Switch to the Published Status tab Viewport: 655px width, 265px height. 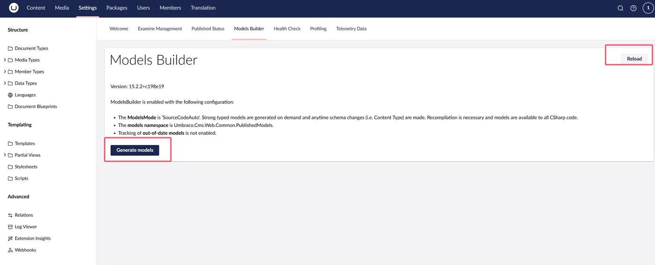point(208,29)
